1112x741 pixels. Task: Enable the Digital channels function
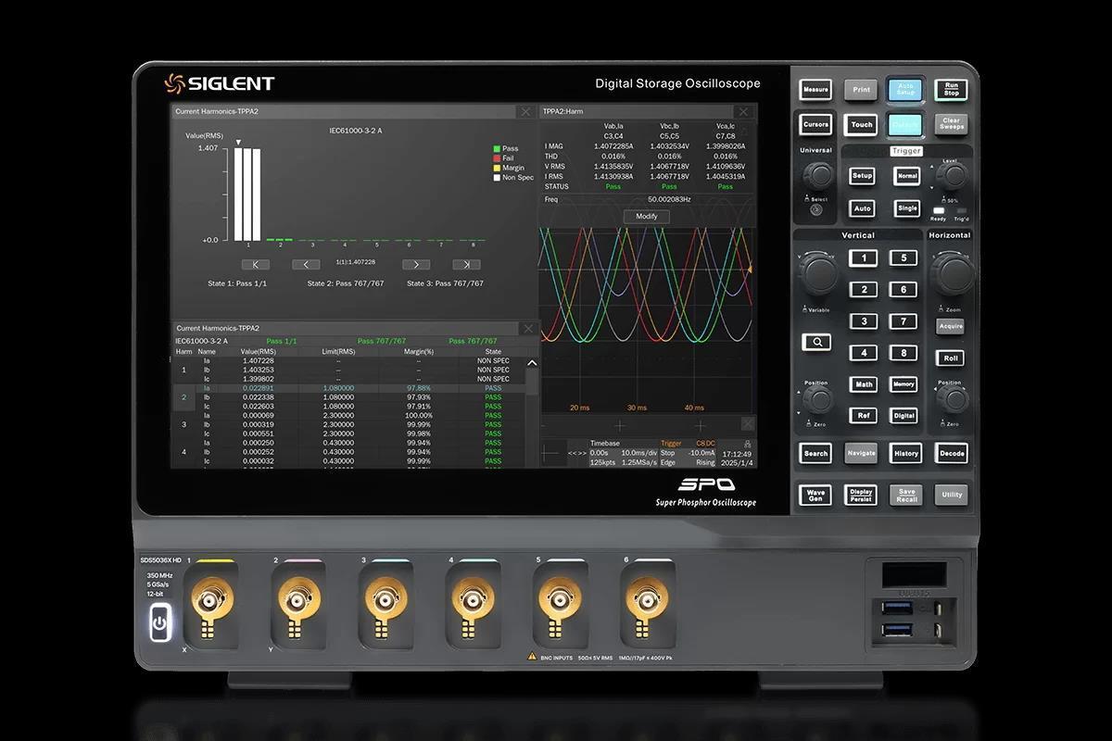[x=905, y=415]
